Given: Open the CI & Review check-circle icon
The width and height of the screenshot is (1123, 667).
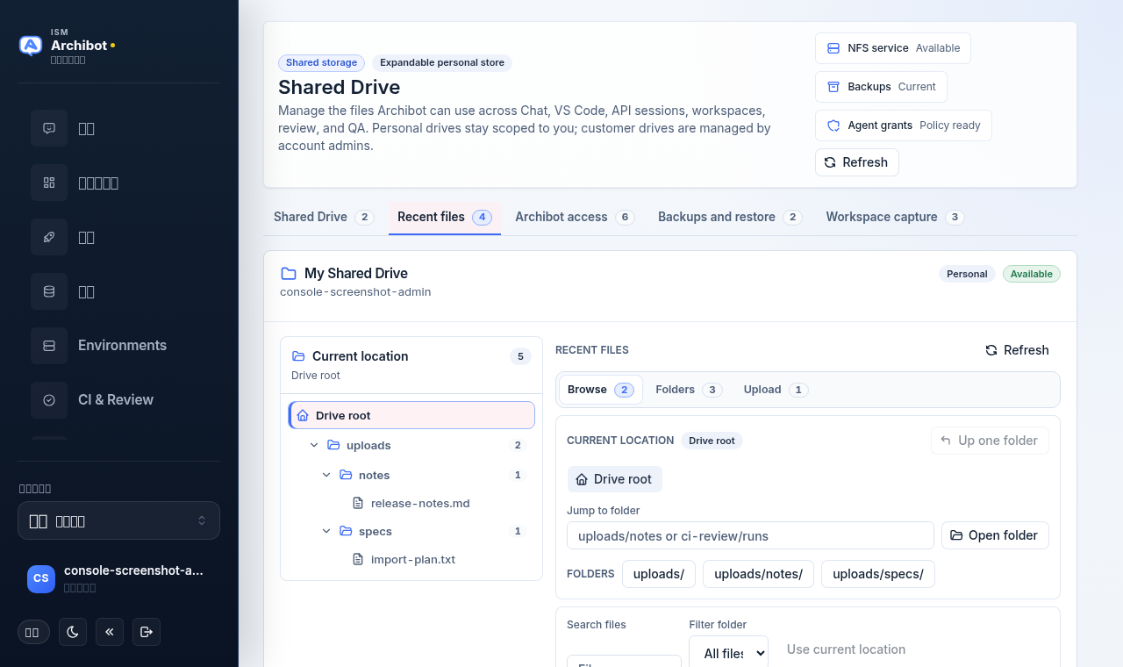Looking at the screenshot, I should pos(49,400).
